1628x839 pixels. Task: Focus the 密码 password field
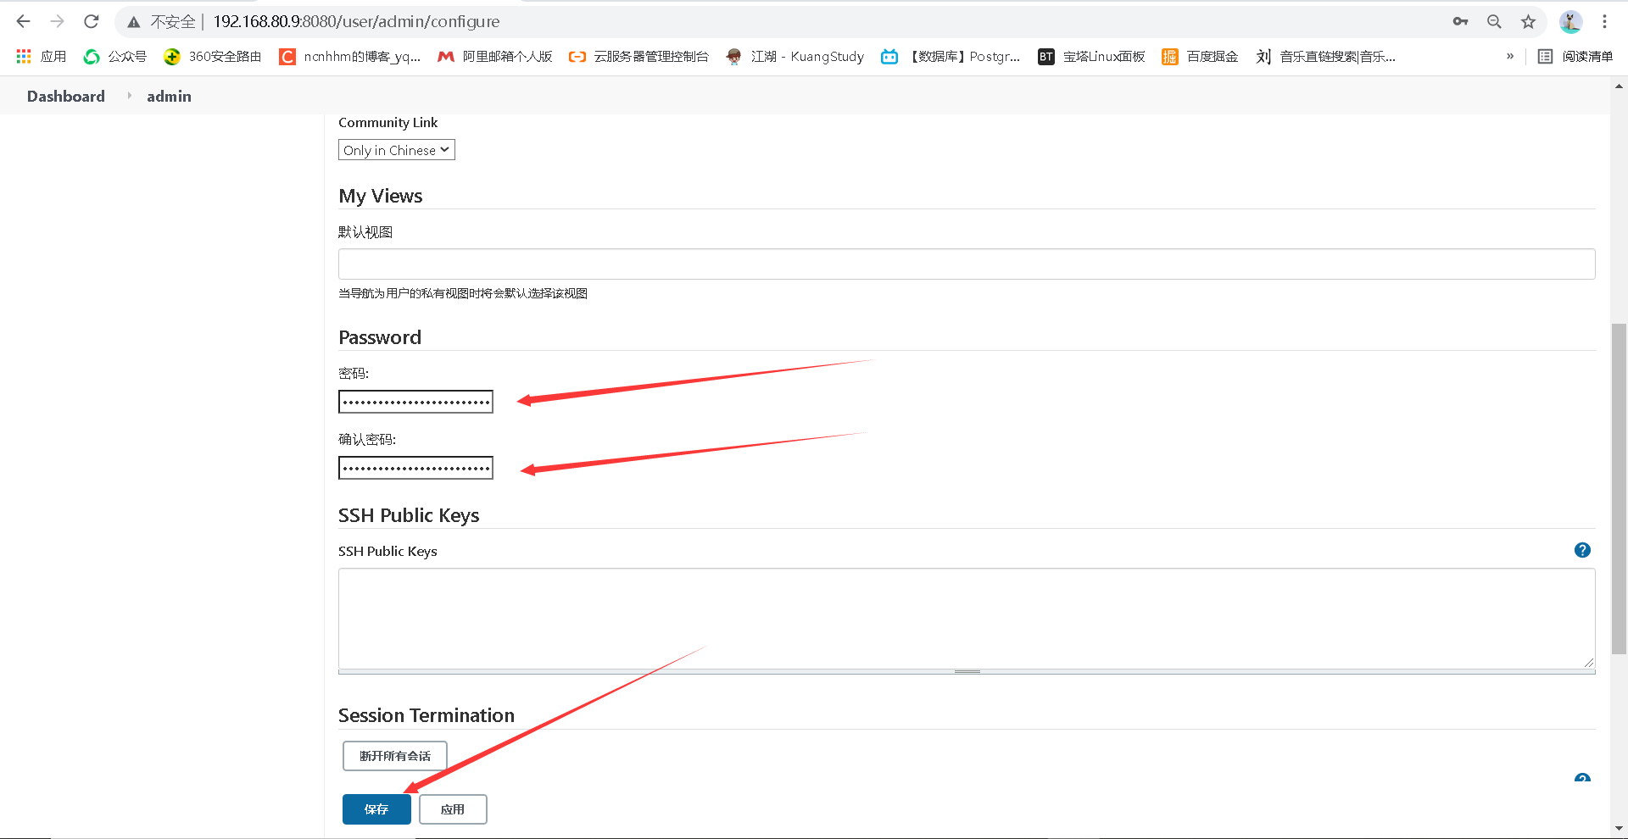pyautogui.click(x=415, y=402)
